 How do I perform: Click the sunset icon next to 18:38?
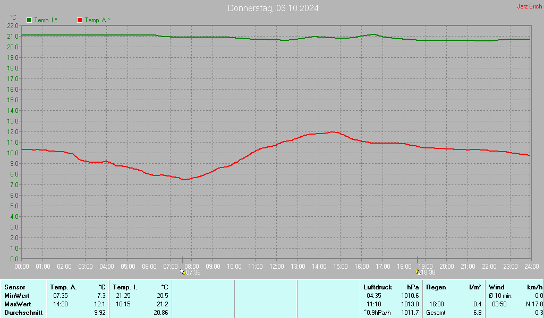click(x=418, y=272)
